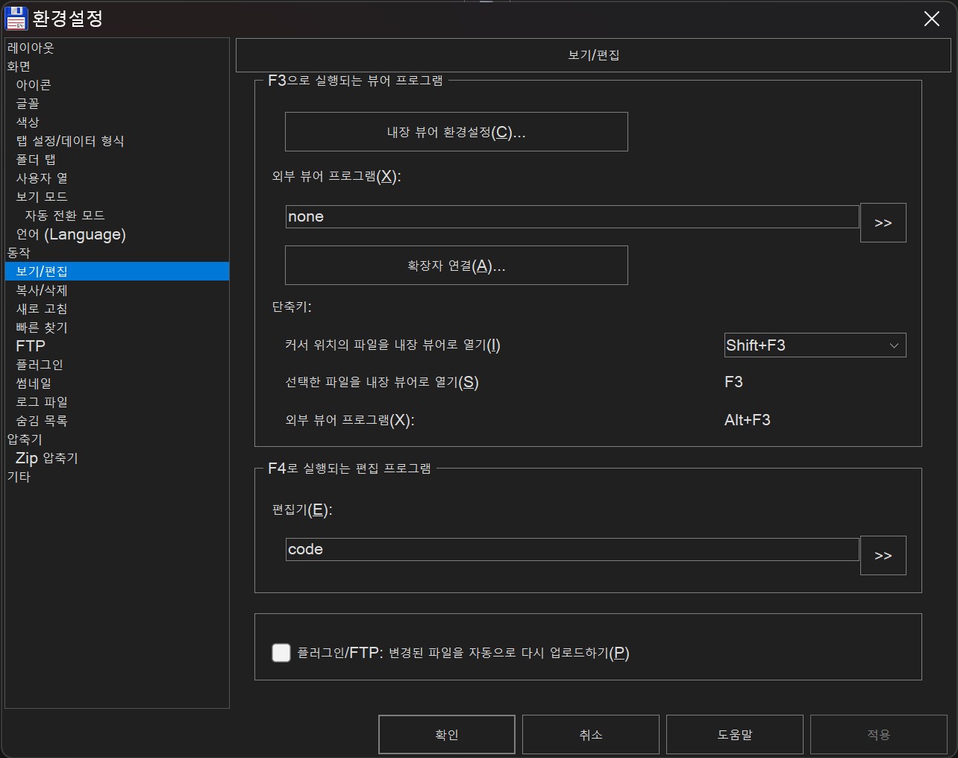958x758 pixels.
Task: Browse for external viewer program with >> button
Action: 883,223
